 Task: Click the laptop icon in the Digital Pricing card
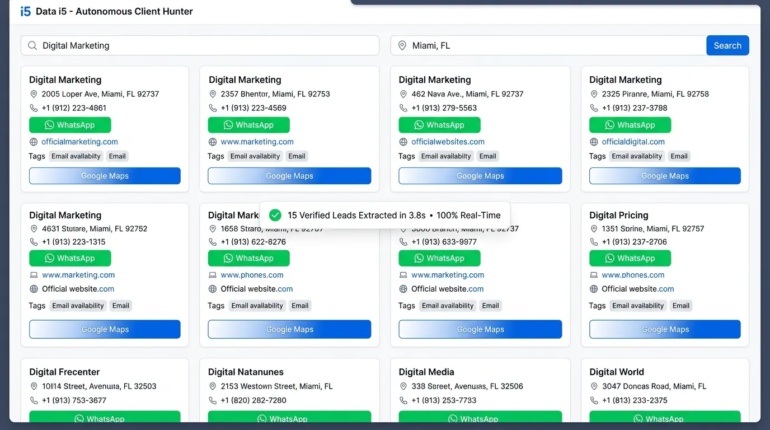pyautogui.click(x=594, y=275)
